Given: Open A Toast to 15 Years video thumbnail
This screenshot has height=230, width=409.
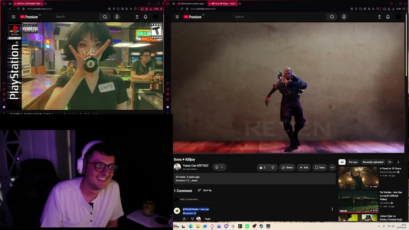Looking at the screenshot, I should [358, 178].
